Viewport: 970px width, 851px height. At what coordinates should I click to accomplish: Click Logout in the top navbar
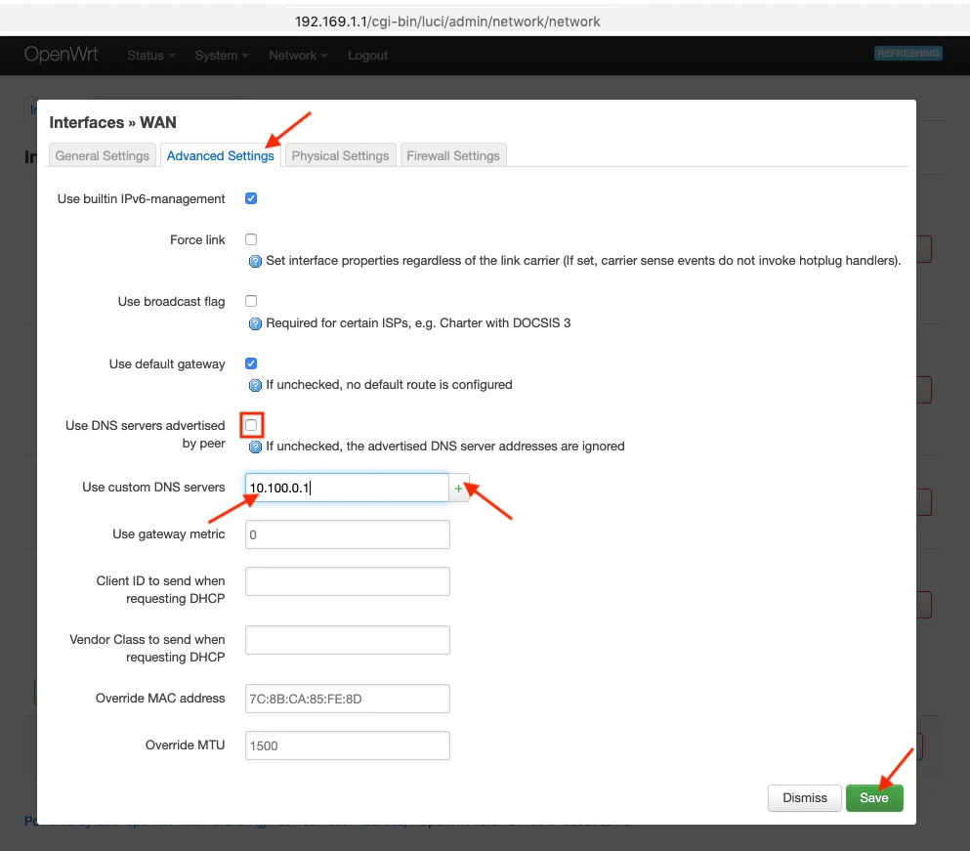click(x=367, y=56)
